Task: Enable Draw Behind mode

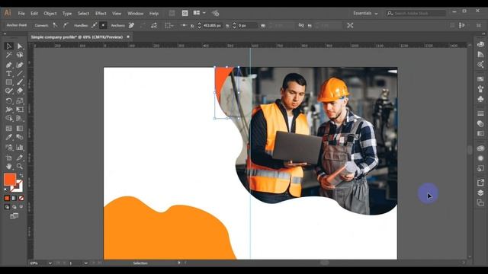Action: click(x=14, y=206)
